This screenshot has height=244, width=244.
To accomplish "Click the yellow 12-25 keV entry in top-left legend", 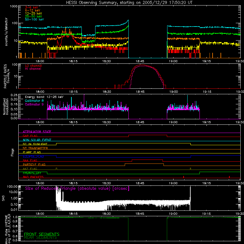I will coord(34,13).
